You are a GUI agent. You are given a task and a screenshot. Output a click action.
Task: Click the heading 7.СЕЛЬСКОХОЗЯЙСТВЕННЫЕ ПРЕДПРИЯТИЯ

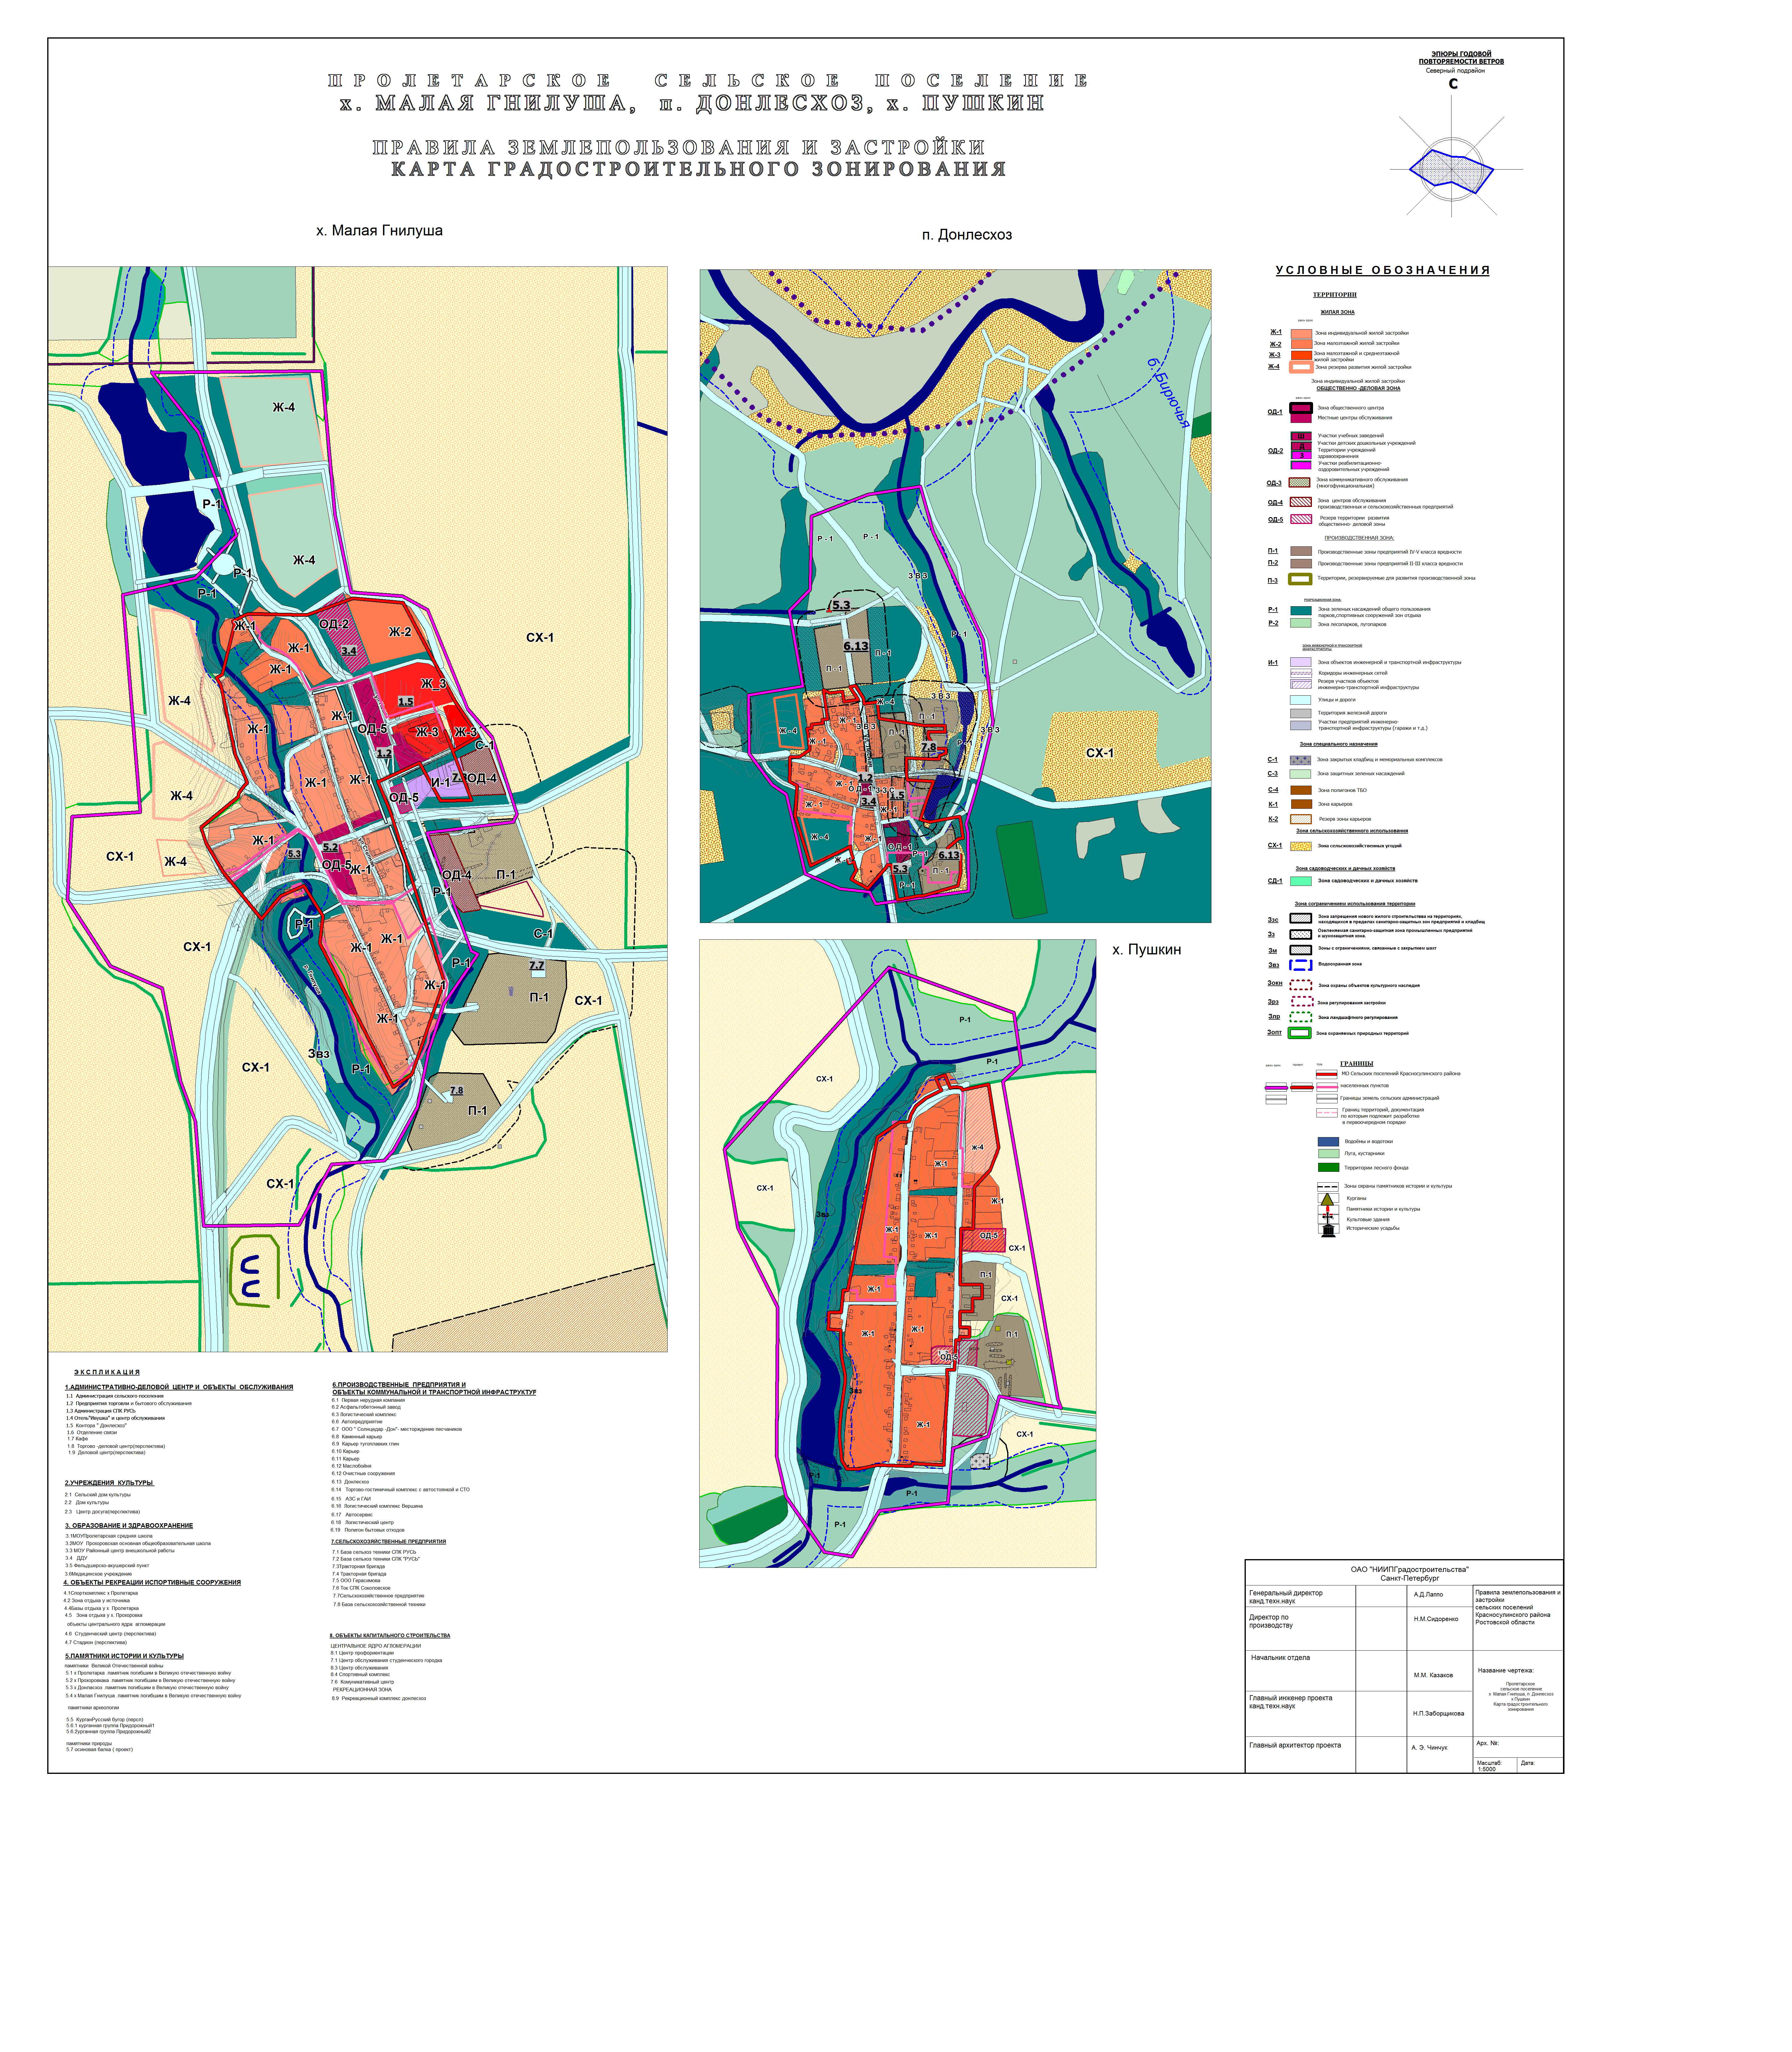[x=388, y=1542]
